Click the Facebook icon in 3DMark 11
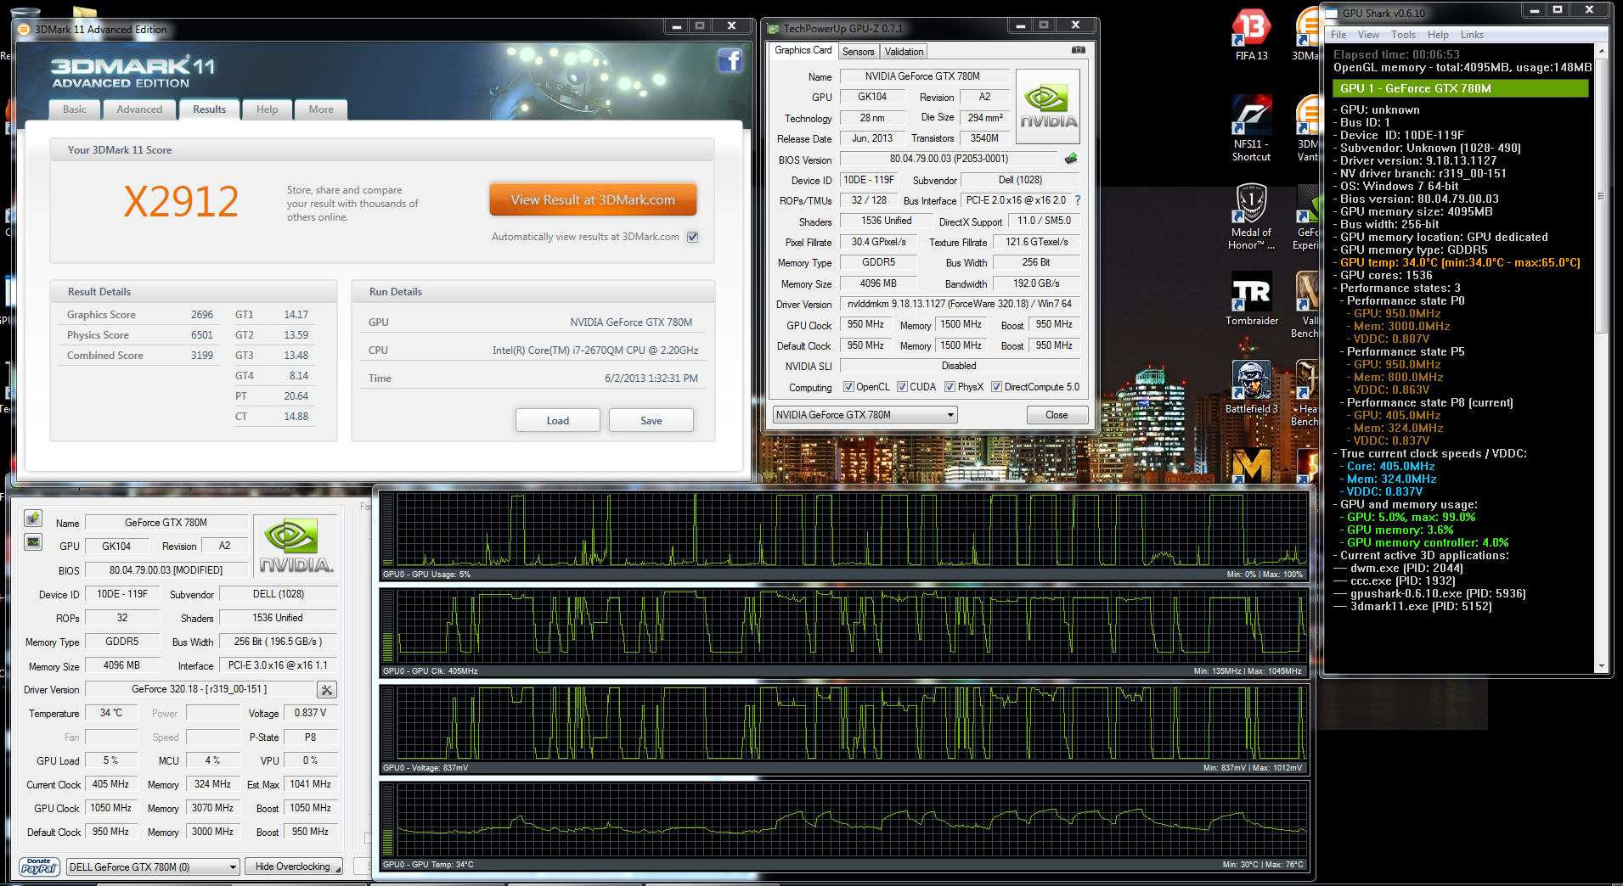The image size is (1623, 886). tap(730, 60)
